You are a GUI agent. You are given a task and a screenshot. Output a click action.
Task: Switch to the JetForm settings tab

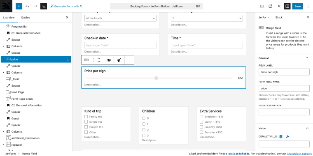point(264,17)
